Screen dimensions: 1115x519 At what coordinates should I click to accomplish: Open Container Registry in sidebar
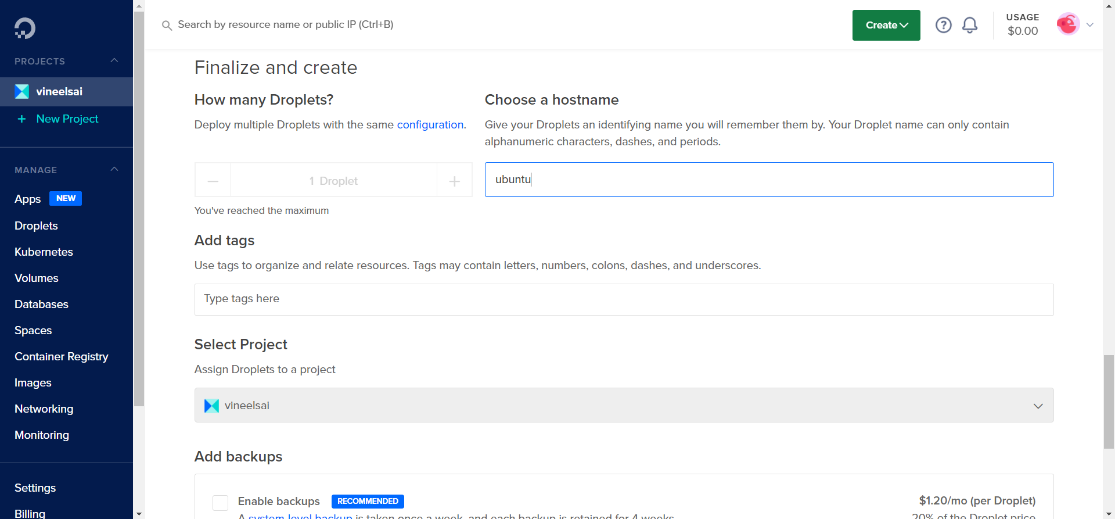(61, 356)
